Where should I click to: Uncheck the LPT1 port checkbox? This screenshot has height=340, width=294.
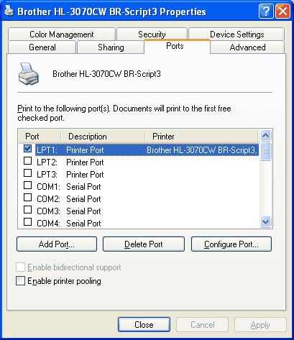point(28,149)
